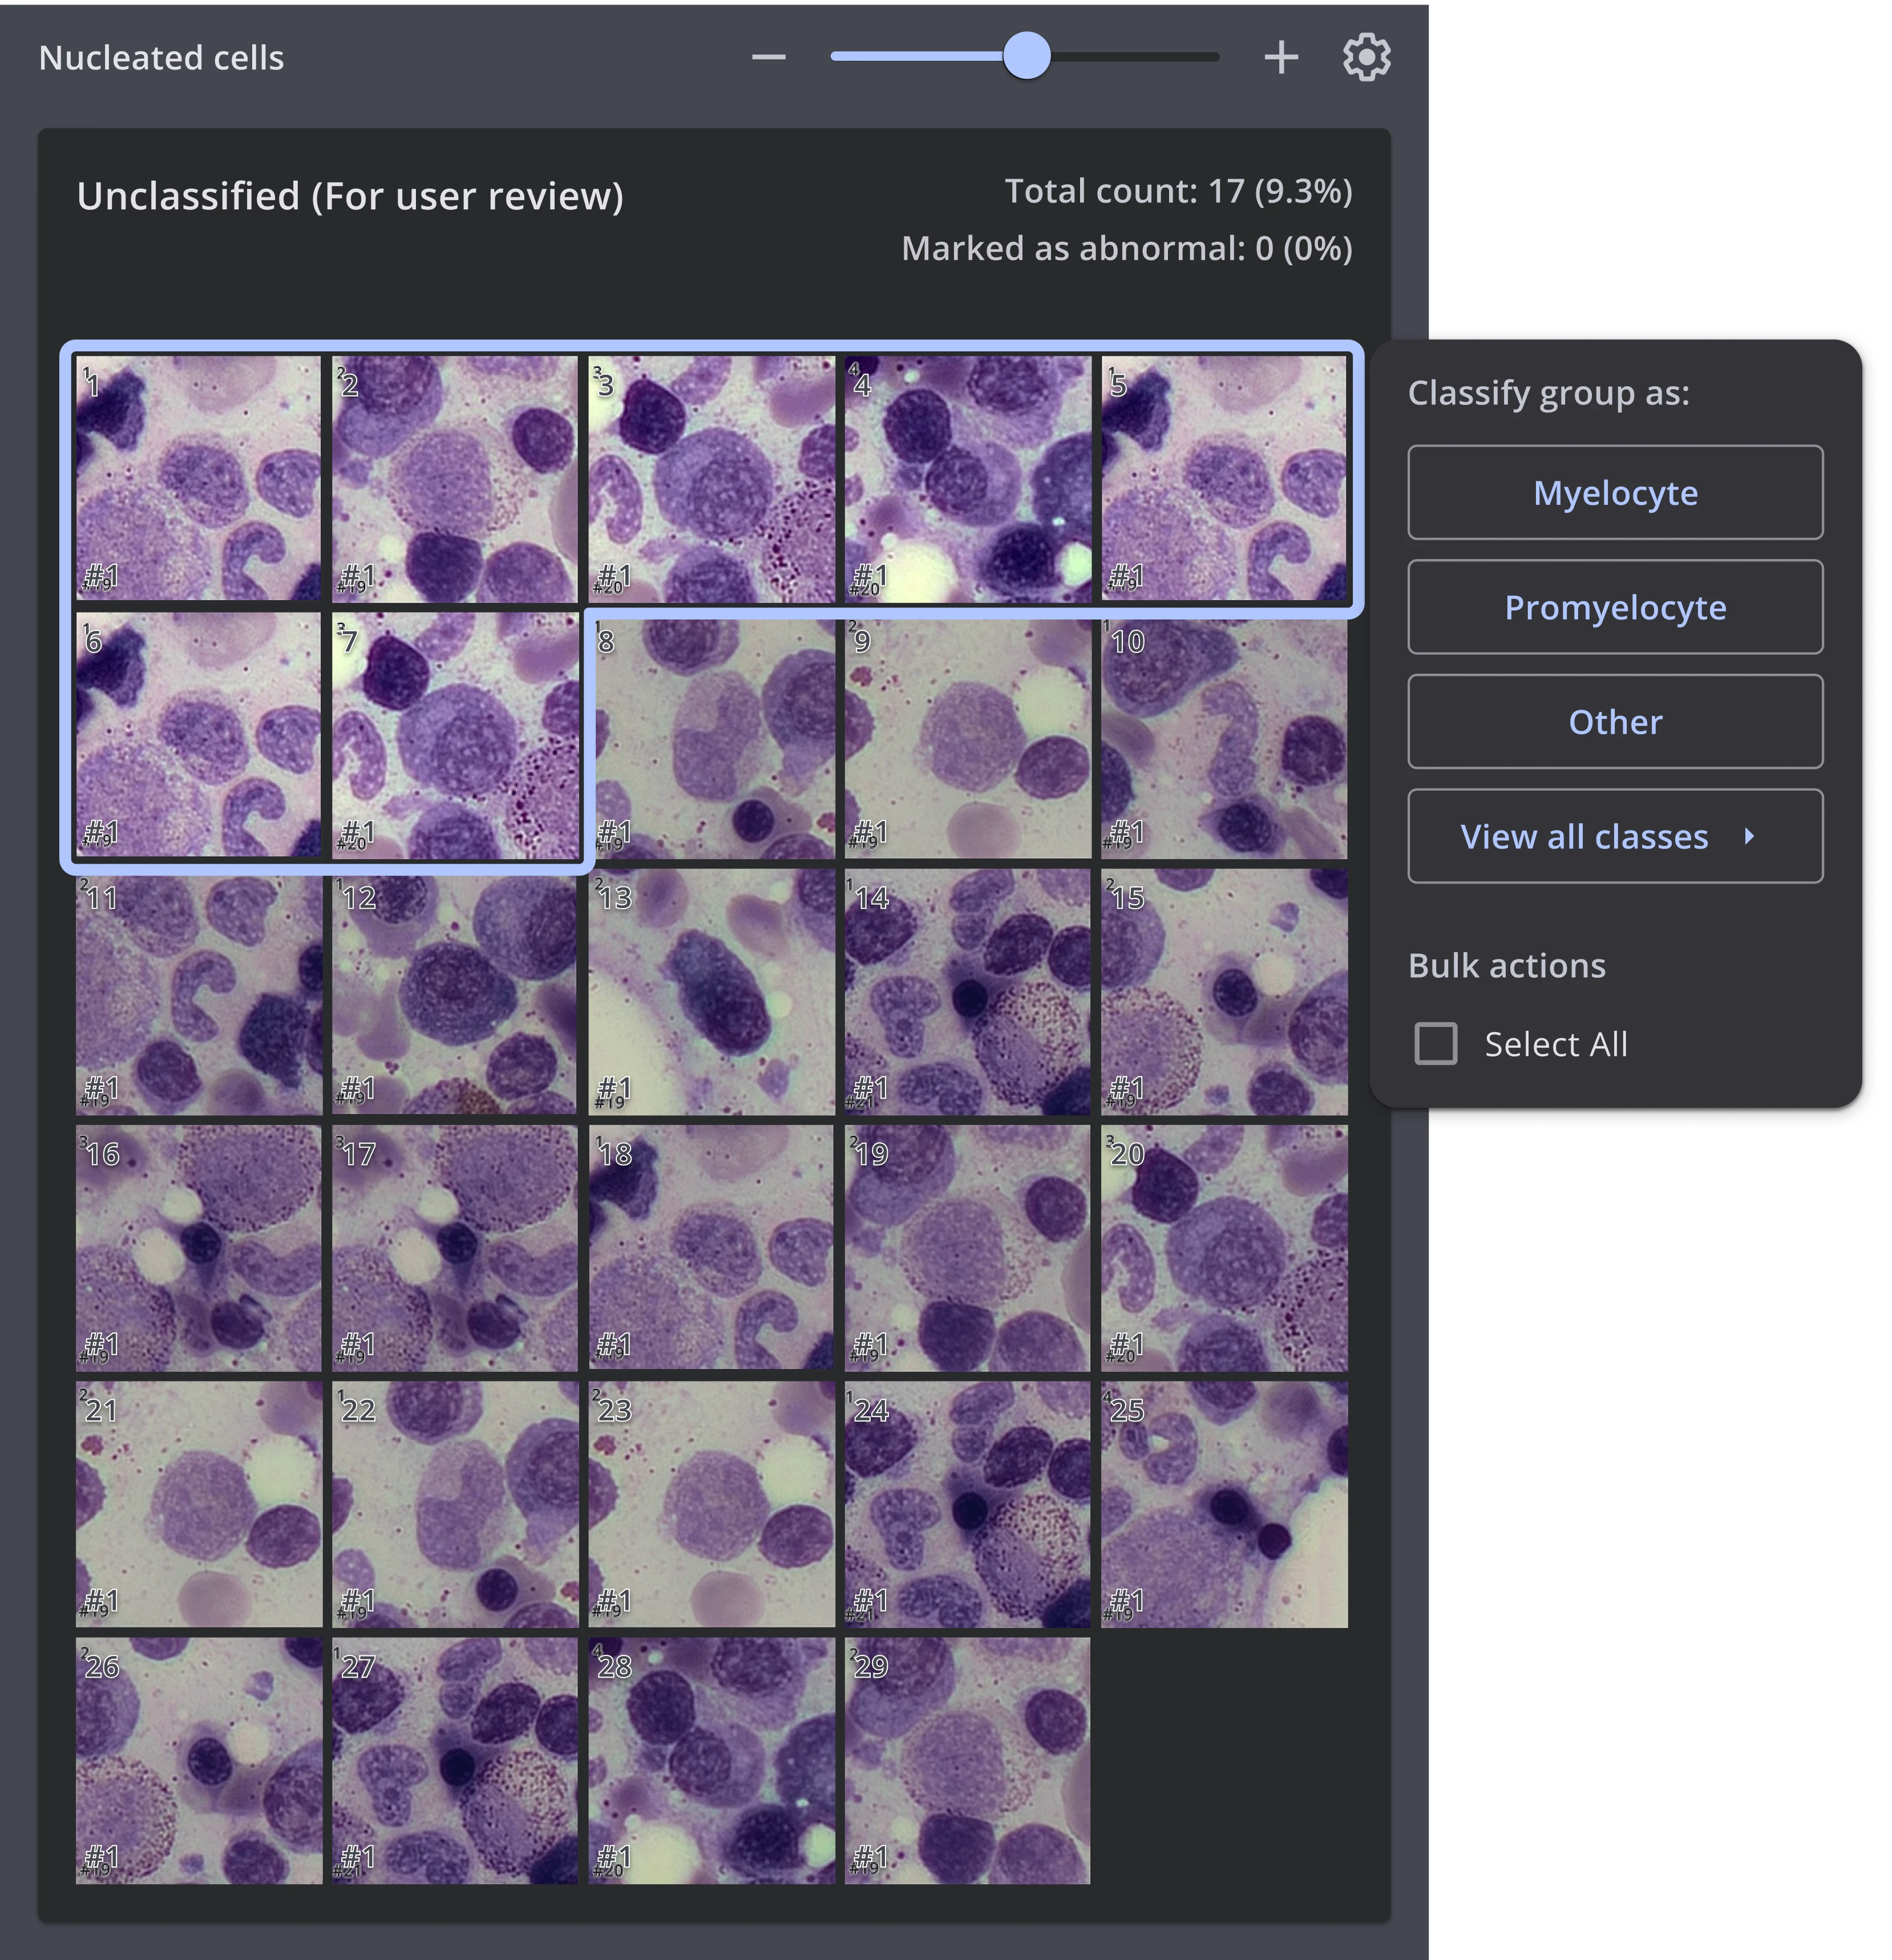The height and width of the screenshot is (1960, 1892).
Task: Select cell thumbnail number 24
Action: [967, 1505]
